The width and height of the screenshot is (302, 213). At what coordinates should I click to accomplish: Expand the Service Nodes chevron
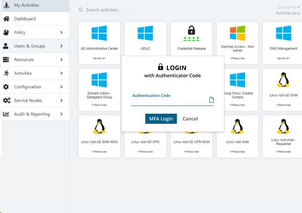(x=61, y=100)
